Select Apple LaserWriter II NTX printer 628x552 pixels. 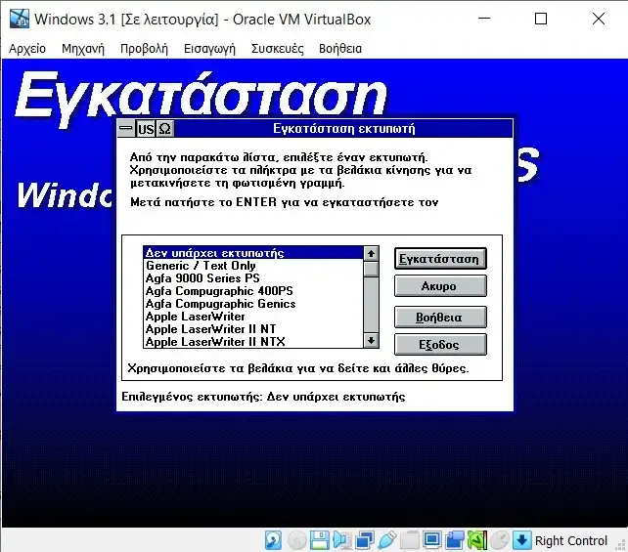coord(253,342)
